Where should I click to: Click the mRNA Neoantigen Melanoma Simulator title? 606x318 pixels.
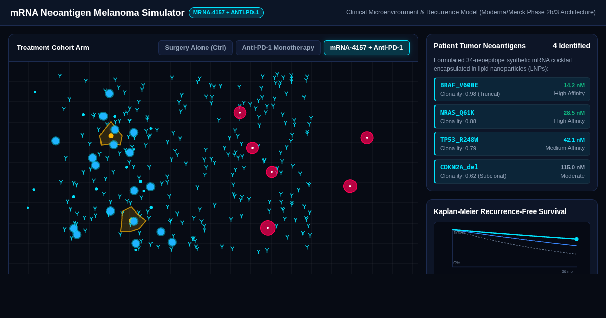pos(97,13)
